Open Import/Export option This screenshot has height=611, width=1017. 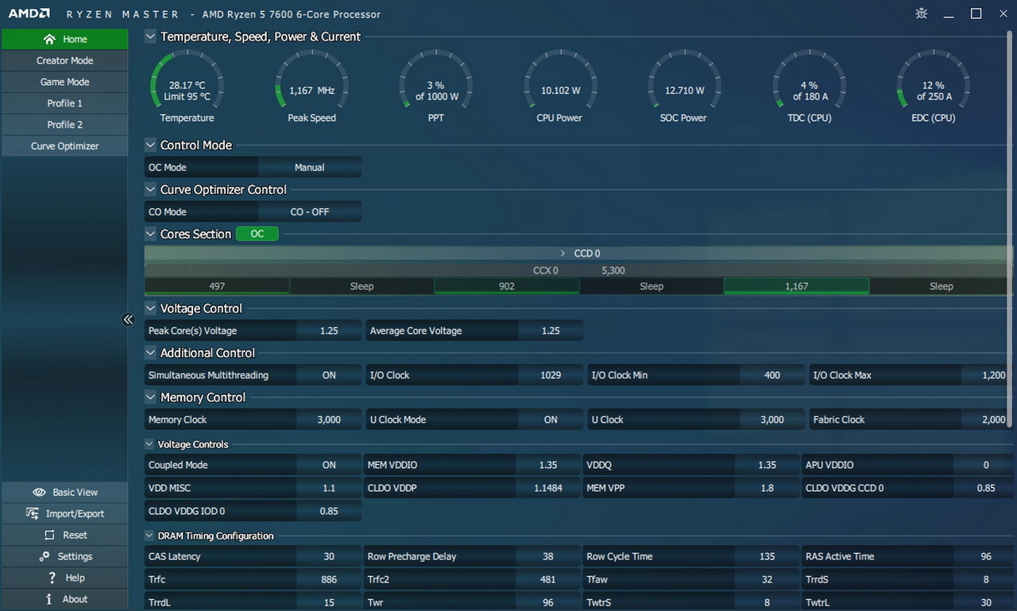coord(64,514)
